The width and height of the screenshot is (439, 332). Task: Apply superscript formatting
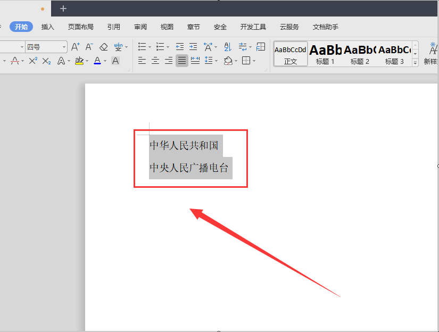tap(33, 61)
